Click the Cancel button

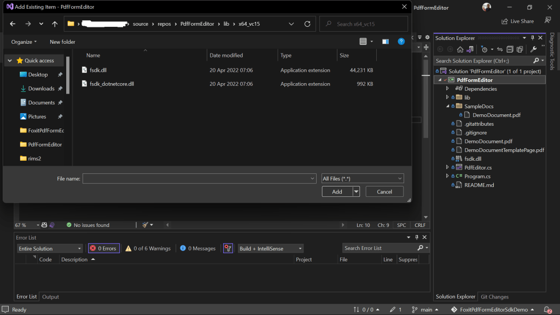(x=384, y=192)
